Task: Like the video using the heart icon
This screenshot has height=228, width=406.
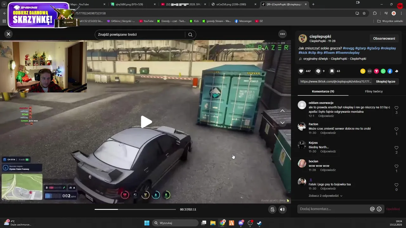Action: tap(301, 71)
